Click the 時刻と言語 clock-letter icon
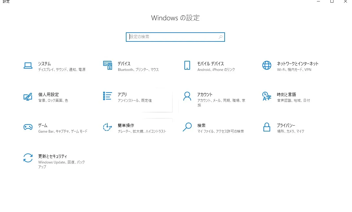352x212 pixels. pyautogui.click(x=267, y=96)
